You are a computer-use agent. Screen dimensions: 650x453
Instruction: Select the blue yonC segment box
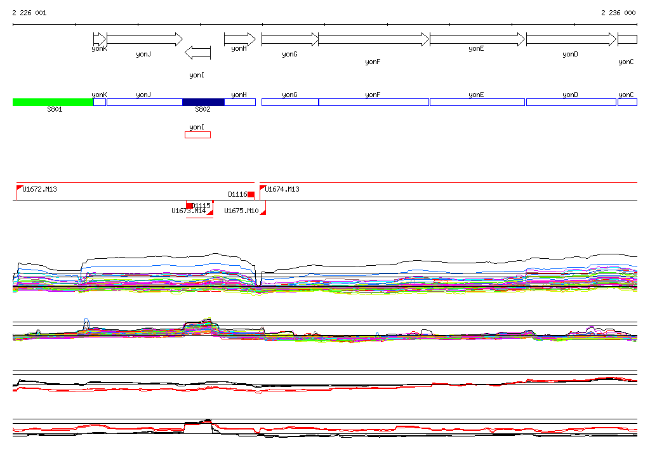(x=627, y=102)
